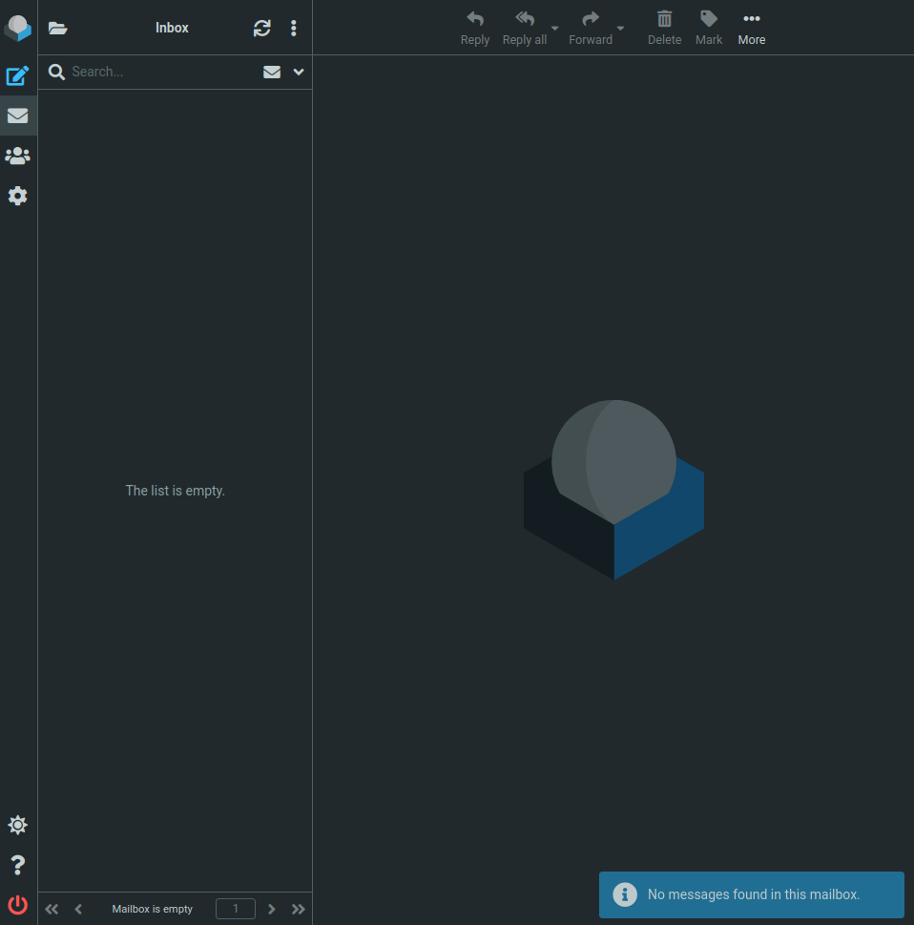The width and height of the screenshot is (914, 925).
Task: Focus the Search input field
Action: (x=162, y=72)
